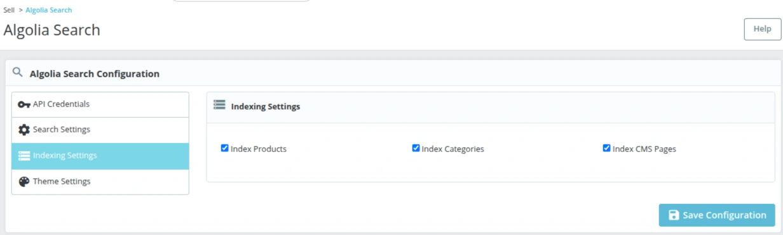
Task: Click the gear icon beside Search Settings
Action: pyautogui.click(x=24, y=130)
